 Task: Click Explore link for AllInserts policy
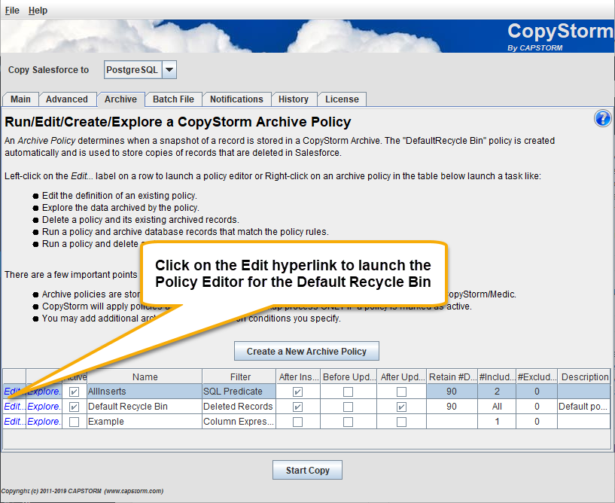[44, 392]
